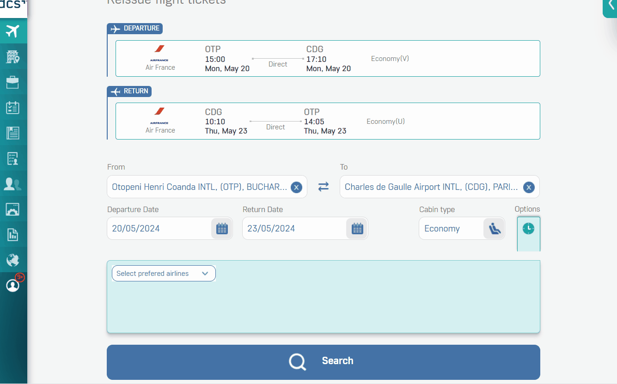Screen dimensions: 617x384
Task: Toggle the clock icon under Options
Action: click(528, 228)
